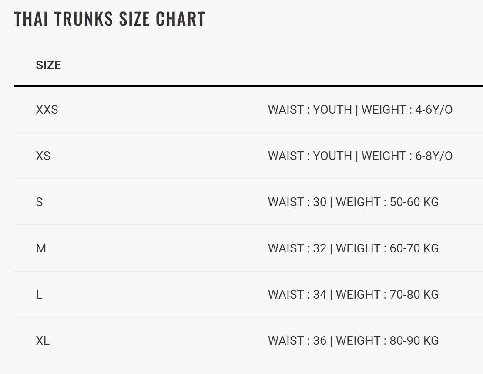Select the XS size label
Screen dimensions: 483x374
(43, 156)
